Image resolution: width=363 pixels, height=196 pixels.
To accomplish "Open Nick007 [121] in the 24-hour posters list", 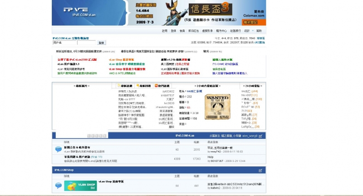I will pyautogui.click(x=249, y=95).
